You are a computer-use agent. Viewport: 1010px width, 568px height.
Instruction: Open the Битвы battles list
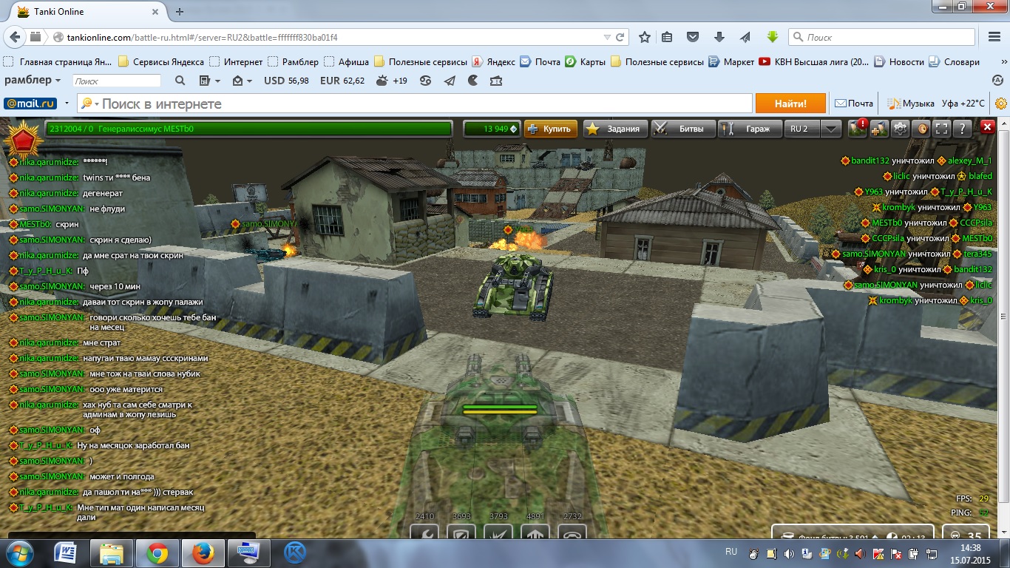point(683,129)
